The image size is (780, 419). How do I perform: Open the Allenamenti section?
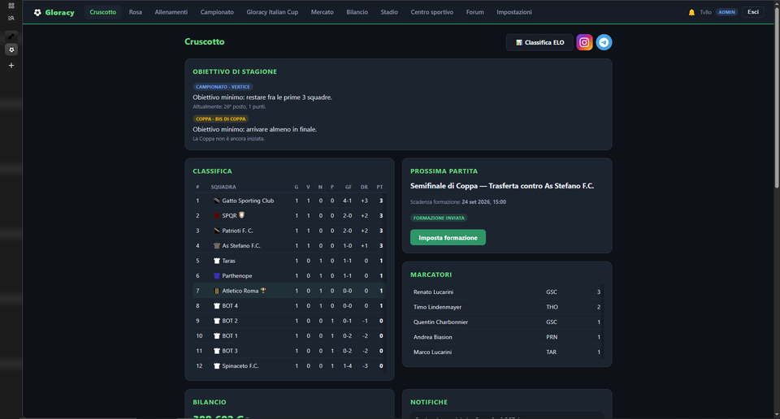pyautogui.click(x=171, y=12)
